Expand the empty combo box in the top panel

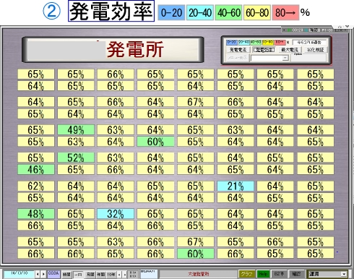pos(285,58)
